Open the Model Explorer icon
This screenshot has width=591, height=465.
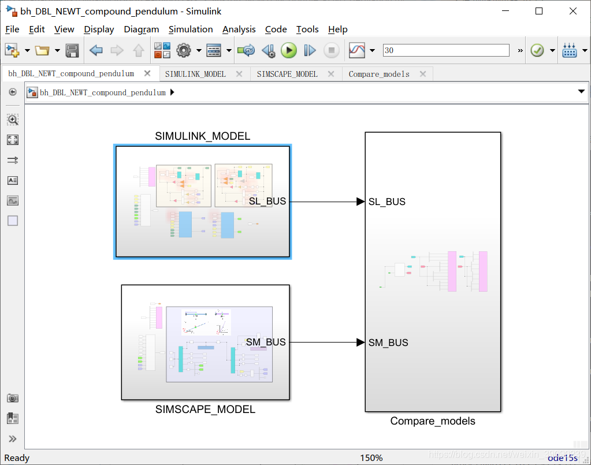pos(214,50)
